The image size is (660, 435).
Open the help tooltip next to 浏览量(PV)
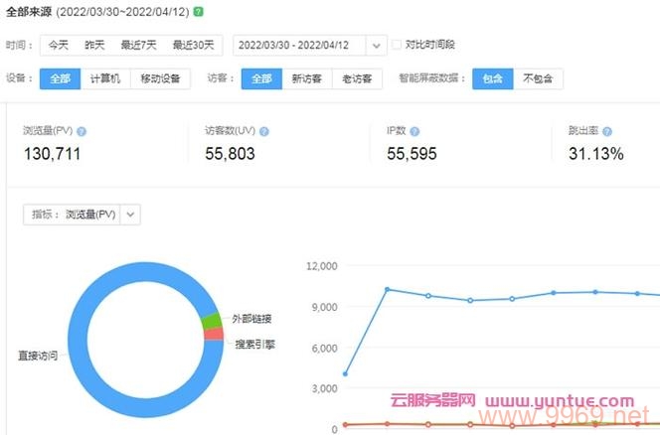(82, 132)
